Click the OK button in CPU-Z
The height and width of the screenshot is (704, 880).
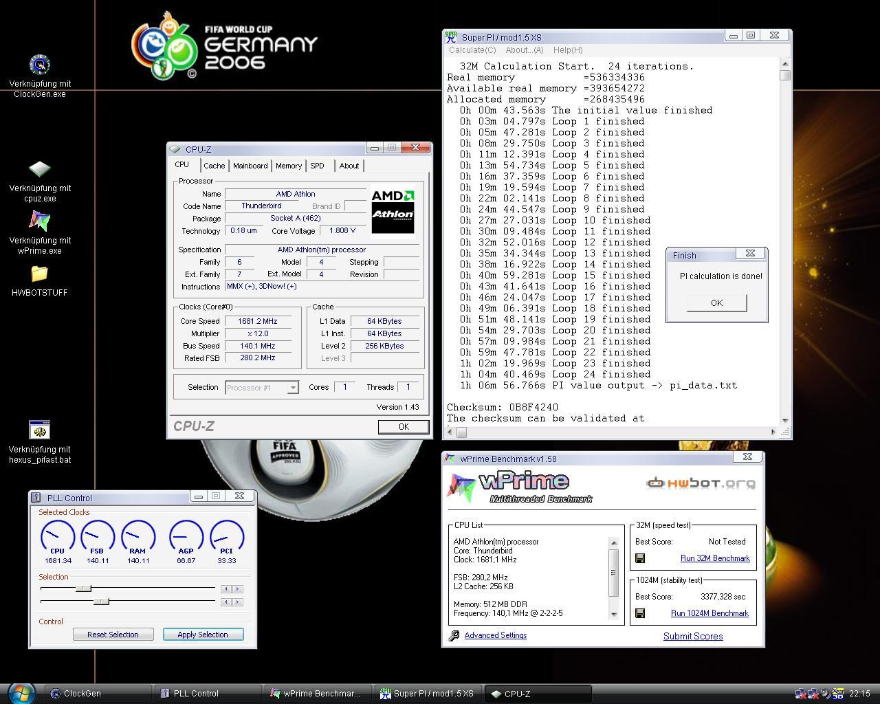click(x=404, y=427)
